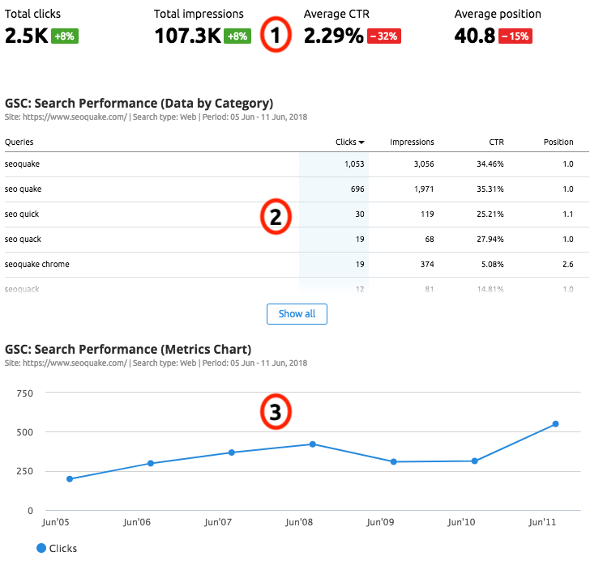Select the 'seo quake' query row
This screenshot has width=603, height=565.
point(297,189)
